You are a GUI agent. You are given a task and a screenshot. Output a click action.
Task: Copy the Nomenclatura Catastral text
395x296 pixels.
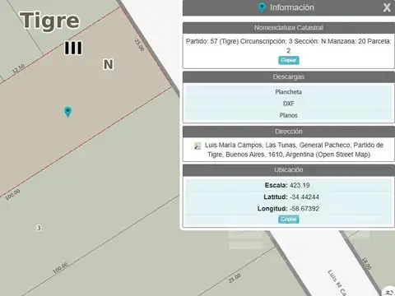(289, 60)
